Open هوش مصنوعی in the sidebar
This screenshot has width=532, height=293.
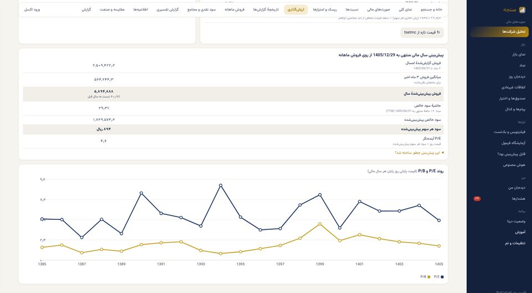[x=499, y=165]
